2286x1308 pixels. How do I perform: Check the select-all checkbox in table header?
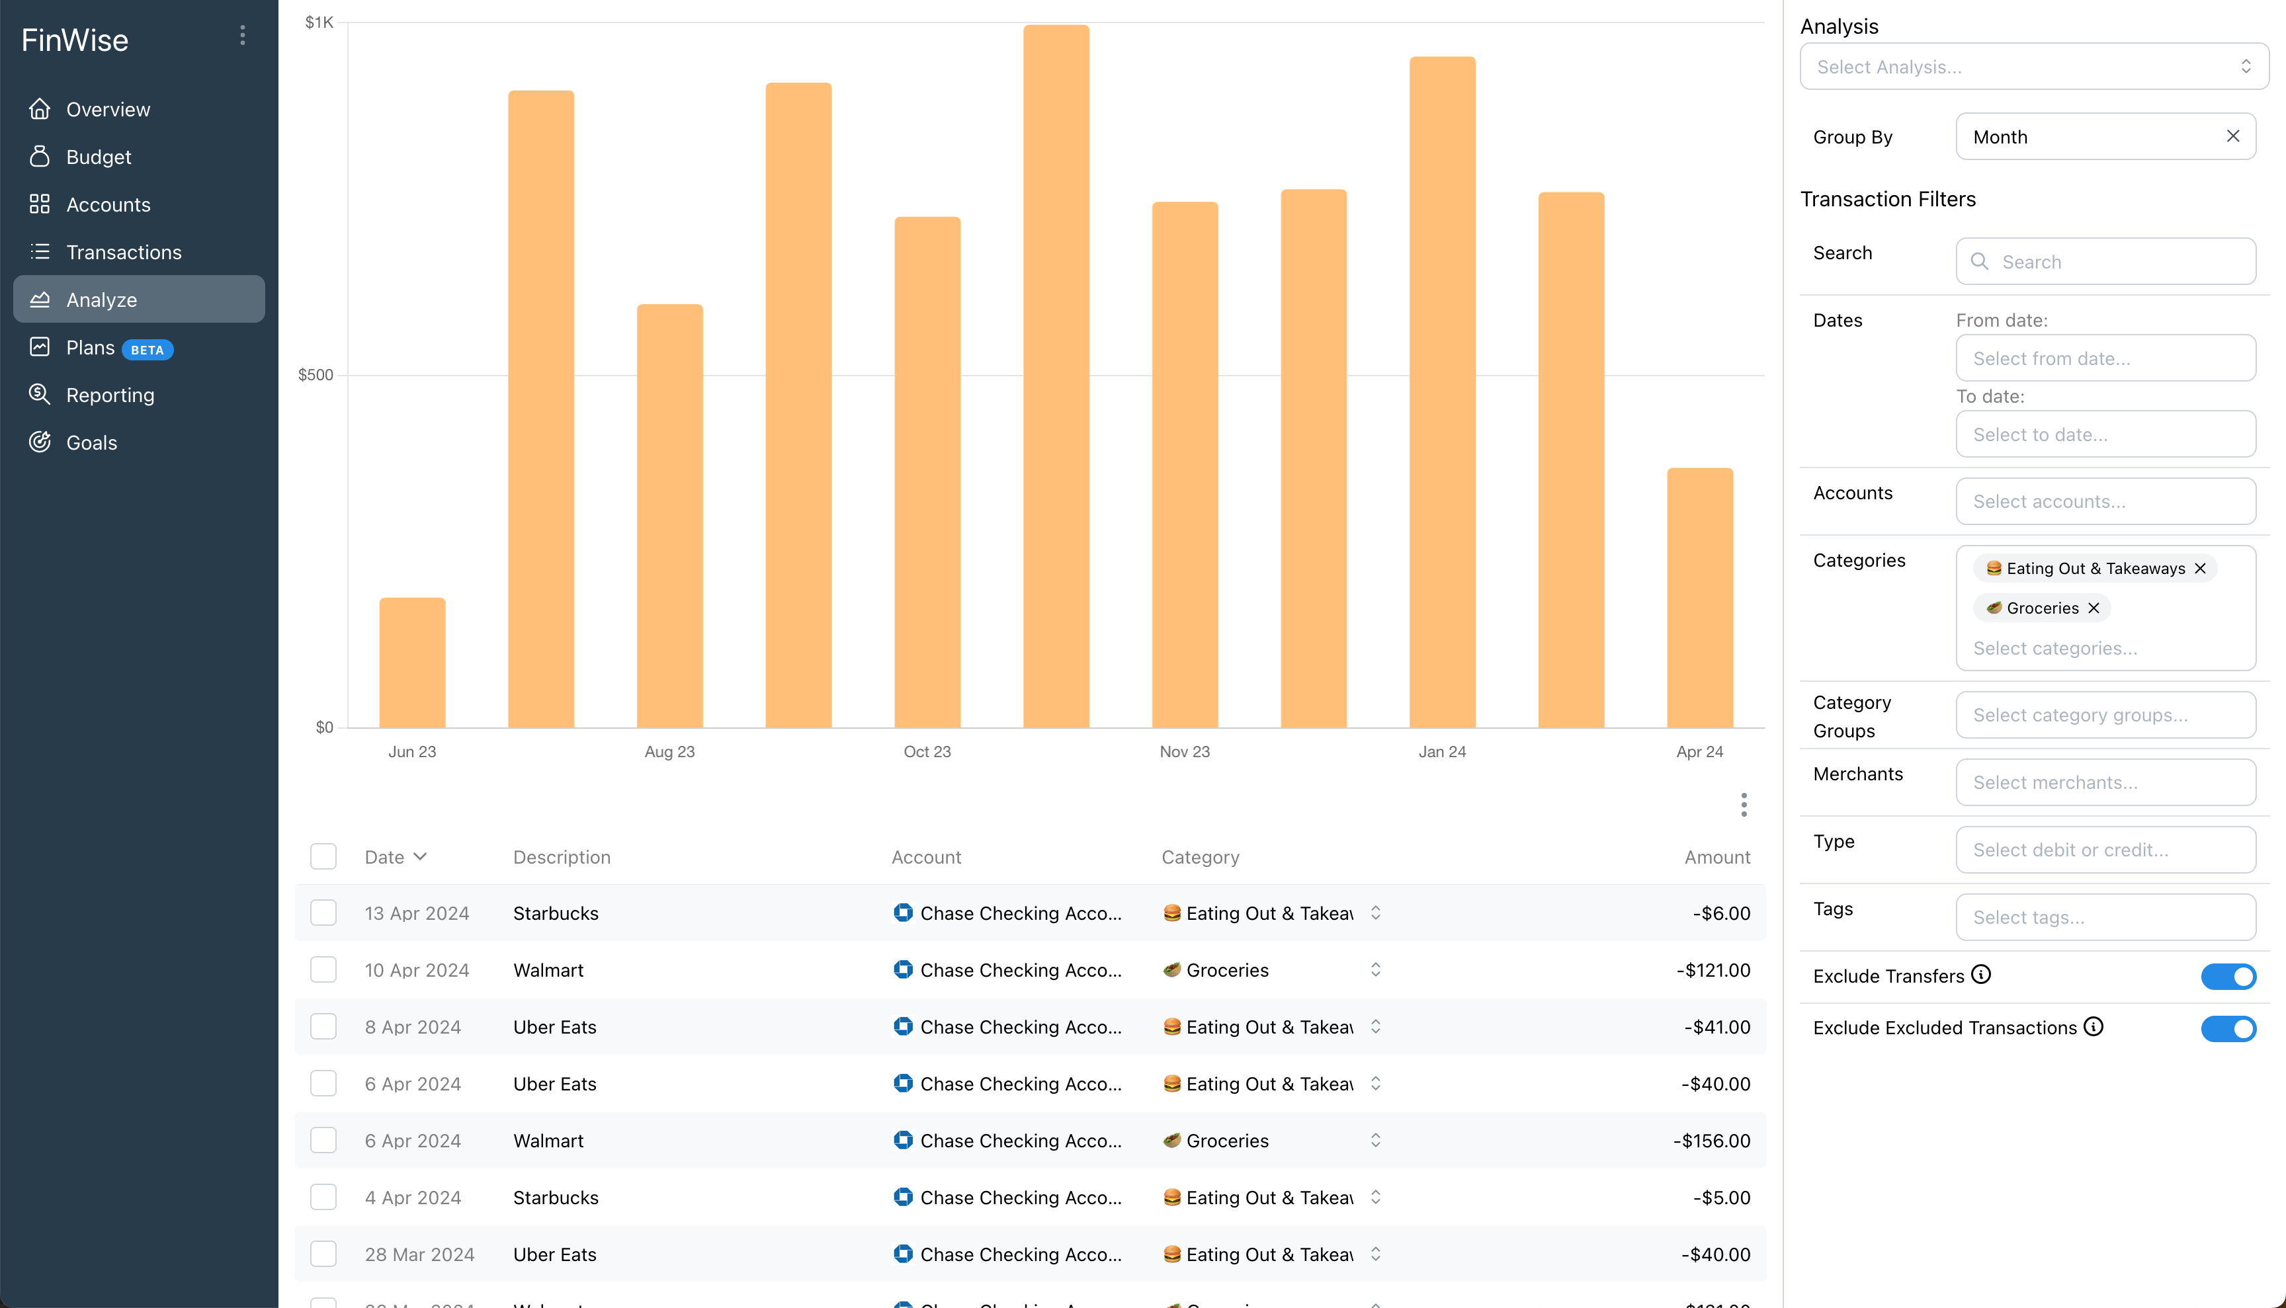click(x=323, y=856)
